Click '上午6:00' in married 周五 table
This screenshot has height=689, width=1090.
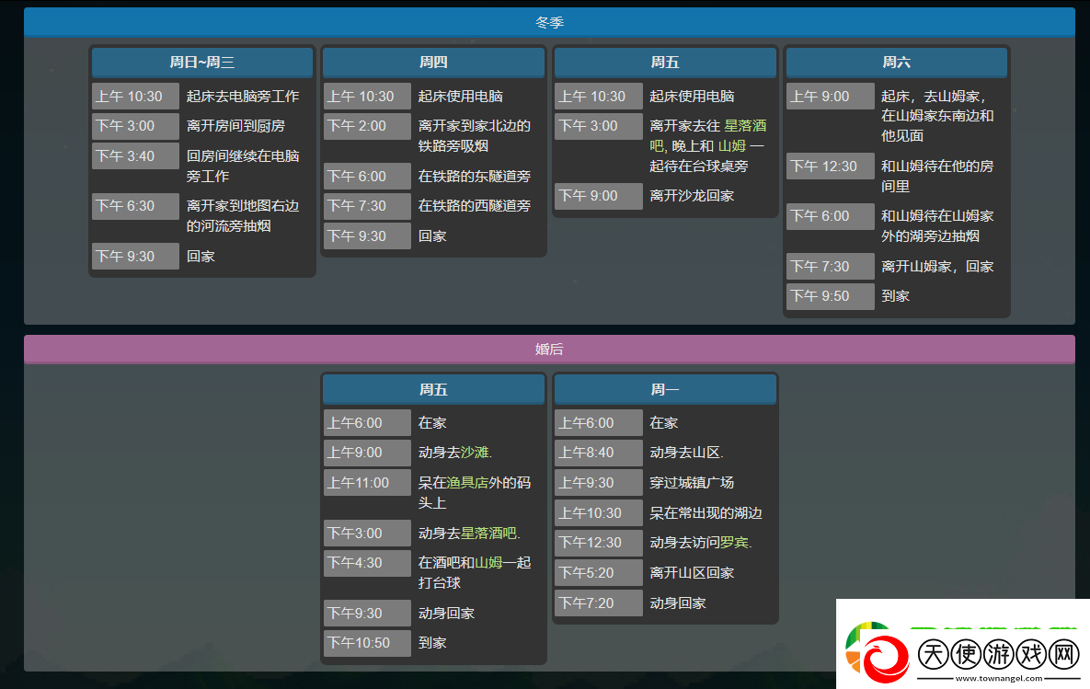pyautogui.click(x=367, y=423)
